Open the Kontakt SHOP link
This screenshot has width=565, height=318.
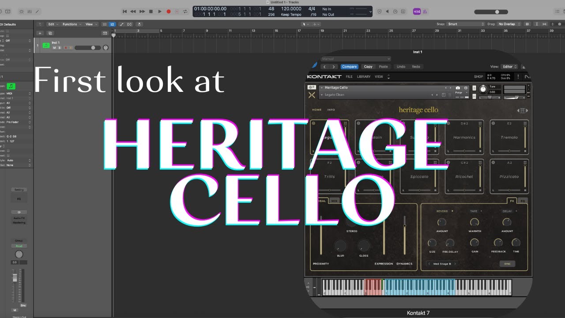pyautogui.click(x=478, y=77)
